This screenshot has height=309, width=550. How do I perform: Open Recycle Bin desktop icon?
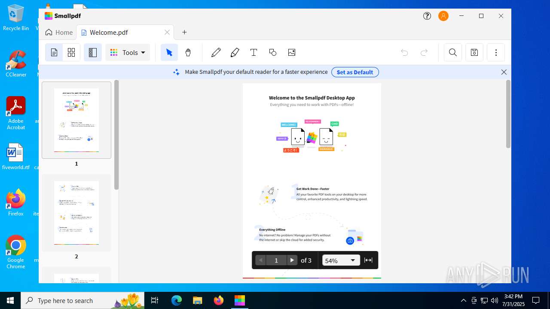16,18
